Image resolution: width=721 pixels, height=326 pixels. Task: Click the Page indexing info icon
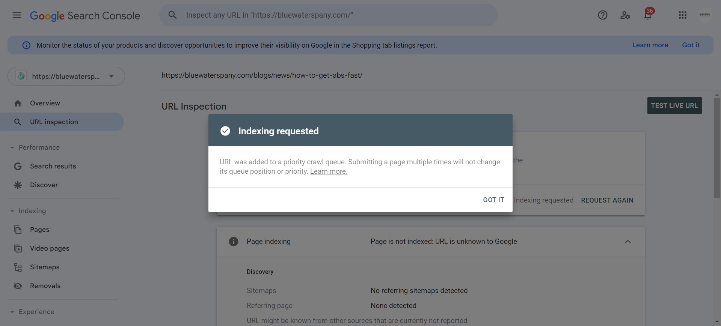pyautogui.click(x=234, y=242)
